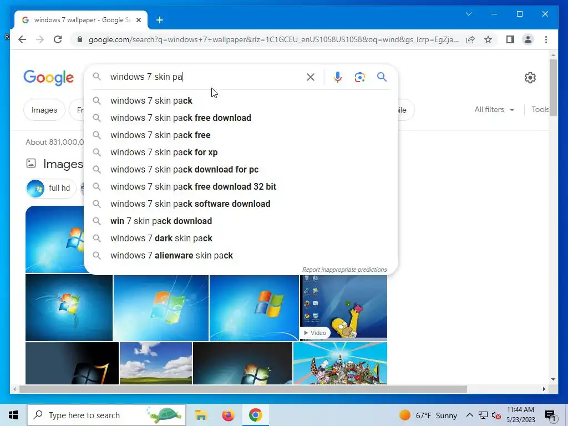Click the scroll right arrow at bottom
This screenshot has height=426, width=568.
544,389
